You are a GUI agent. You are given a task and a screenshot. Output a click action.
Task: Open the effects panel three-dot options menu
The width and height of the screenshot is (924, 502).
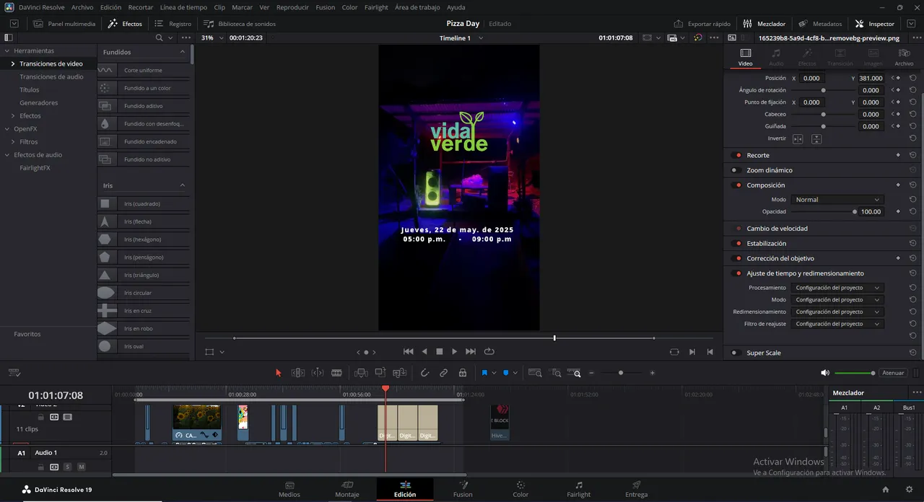point(186,38)
